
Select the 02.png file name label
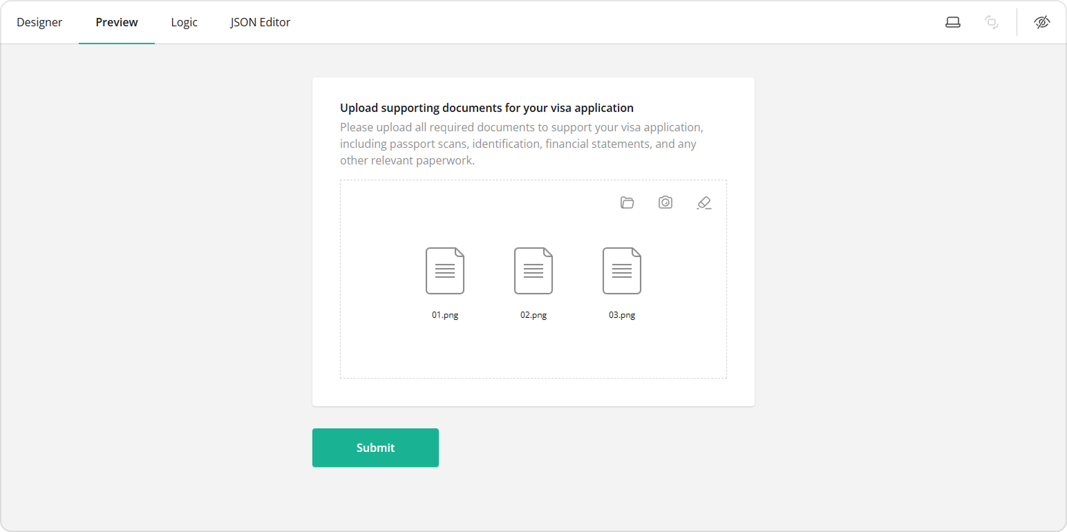coord(533,314)
